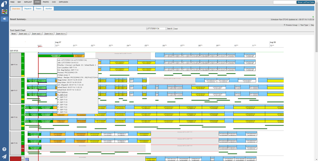Focus the empty top-right lot/tool input
This screenshot has height=161, width=318.
point(285,2)
